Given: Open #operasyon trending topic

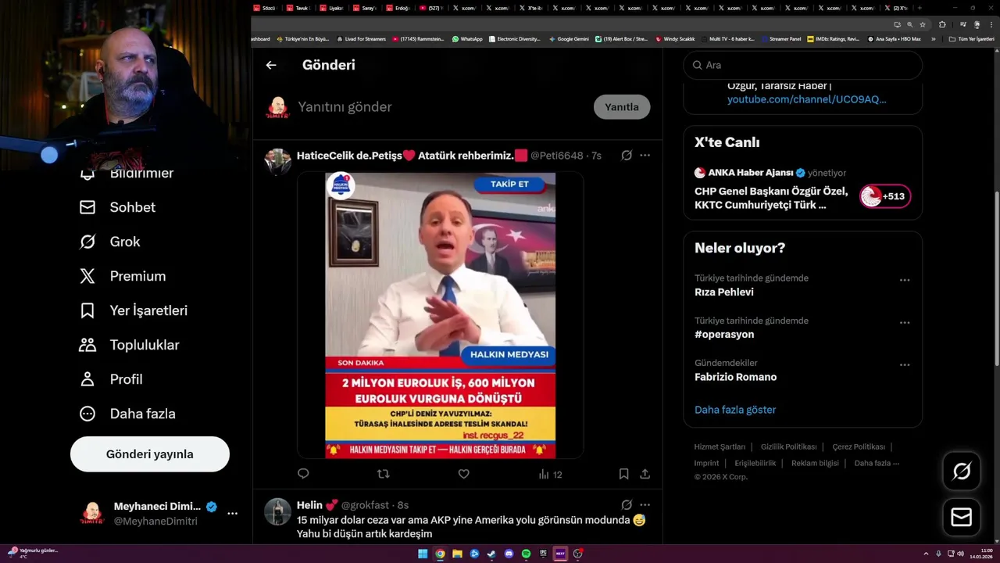Looking at the screenshot, I should click(724, 335).
